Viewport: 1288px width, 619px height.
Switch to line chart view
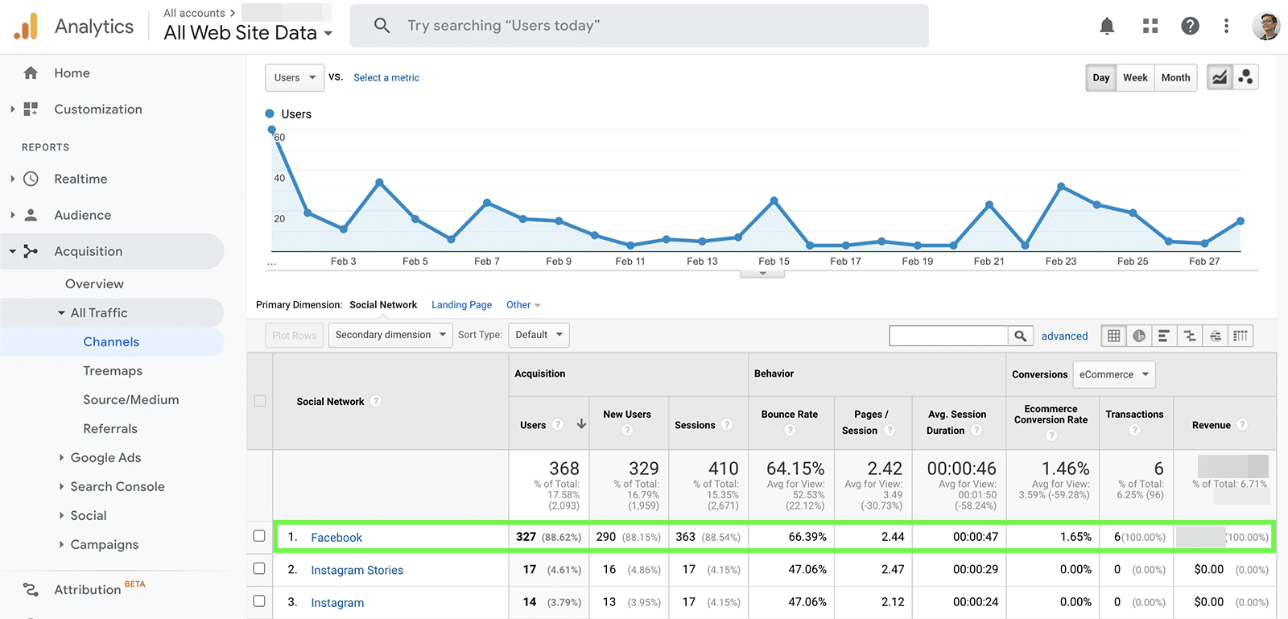tap(1220, 77)
